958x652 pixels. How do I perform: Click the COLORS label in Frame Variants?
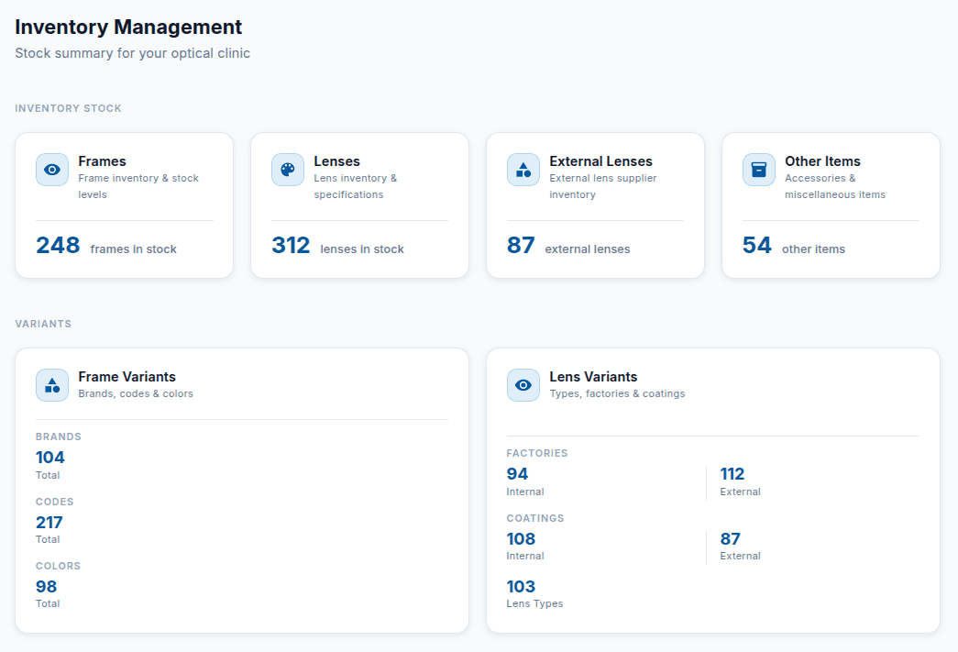(x=58, y=566)
